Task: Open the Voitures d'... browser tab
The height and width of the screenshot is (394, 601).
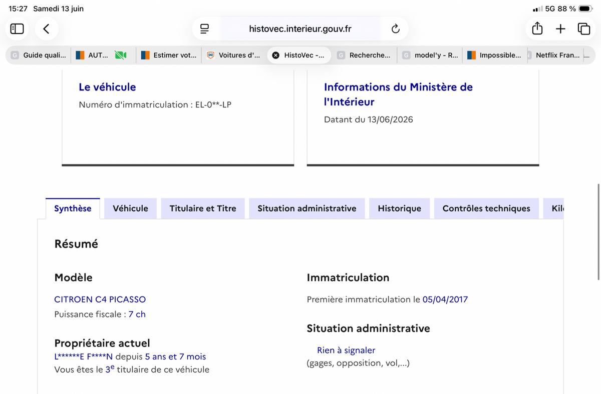Action: click(x=234, y=55)
